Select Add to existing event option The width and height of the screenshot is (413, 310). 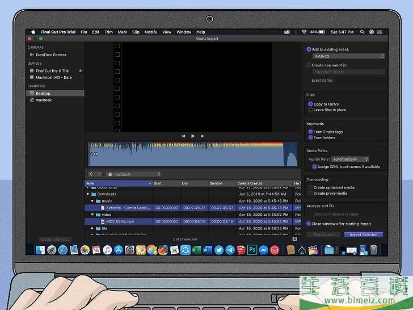[x=309, y=49]
